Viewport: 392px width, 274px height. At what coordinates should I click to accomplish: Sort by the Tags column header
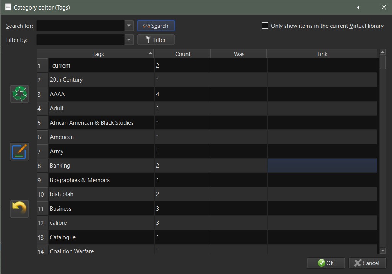click(x=98, y=54)
